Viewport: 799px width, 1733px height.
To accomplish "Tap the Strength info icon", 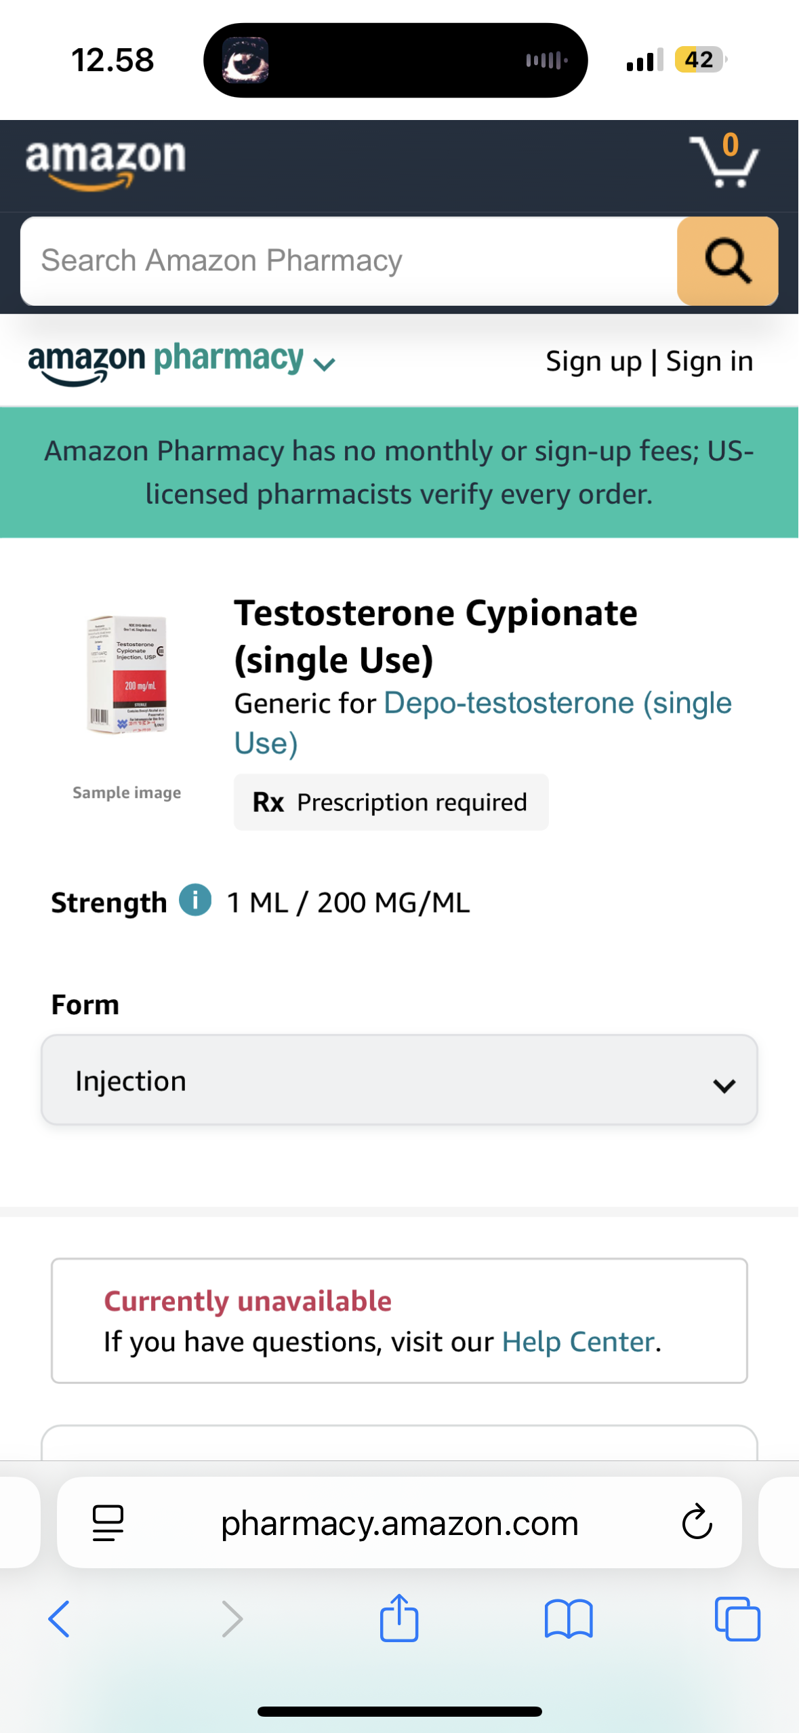I will point(195,900).
